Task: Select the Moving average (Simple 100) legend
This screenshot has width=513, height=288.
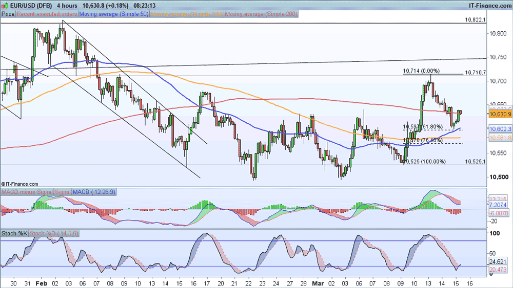Action: click(x=187, y=14)
